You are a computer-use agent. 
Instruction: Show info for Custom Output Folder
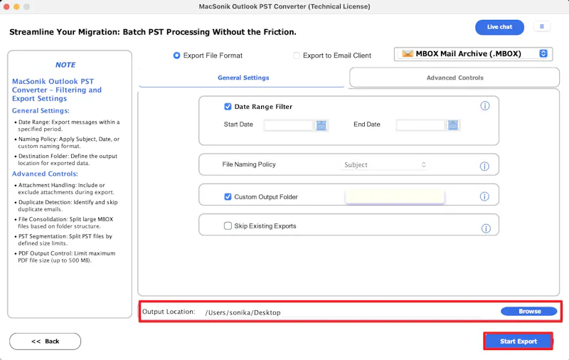coord(484,196)
